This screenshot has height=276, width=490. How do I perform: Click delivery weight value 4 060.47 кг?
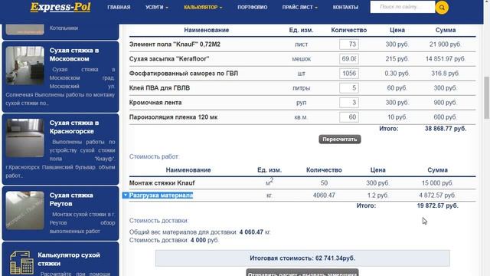click(255, 232)
